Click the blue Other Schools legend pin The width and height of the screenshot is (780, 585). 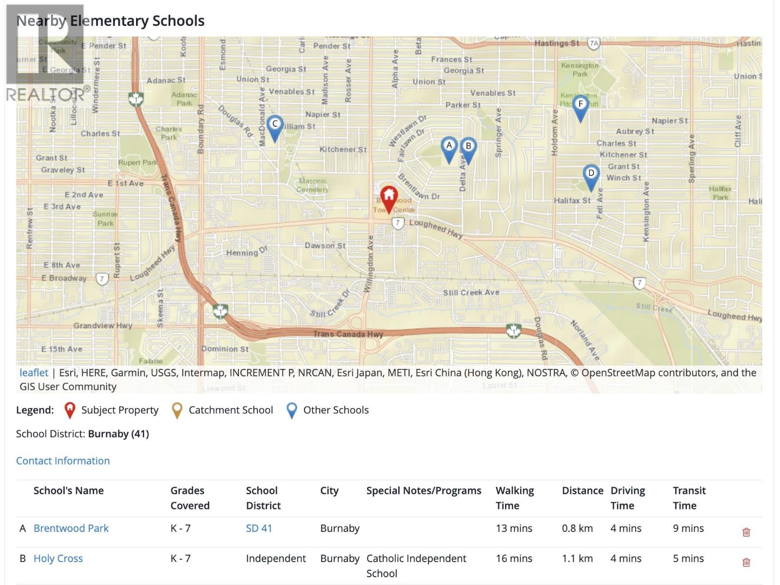[x=292, y=410]
